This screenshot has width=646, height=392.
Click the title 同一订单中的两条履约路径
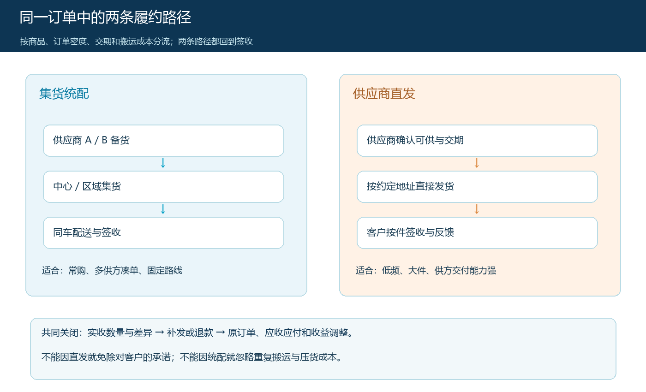(x=105, y=18)
